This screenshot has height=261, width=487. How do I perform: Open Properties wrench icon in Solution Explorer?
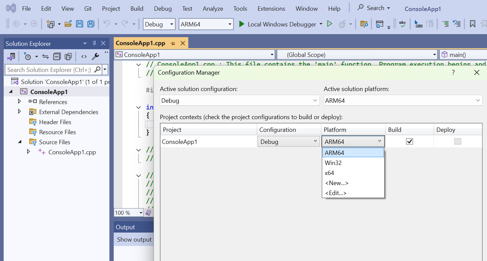pos(95,57)
